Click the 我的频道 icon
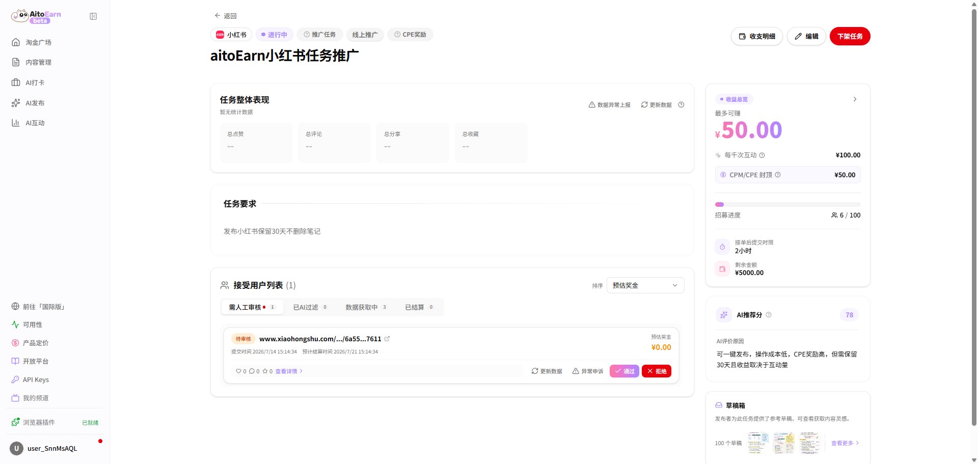 15,398
